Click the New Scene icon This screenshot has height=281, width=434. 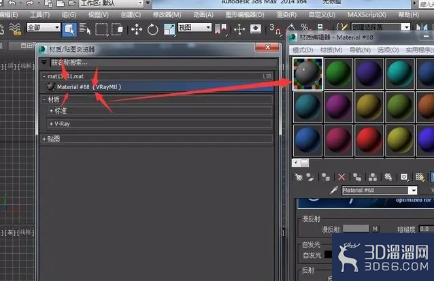[x=60, y=3]
